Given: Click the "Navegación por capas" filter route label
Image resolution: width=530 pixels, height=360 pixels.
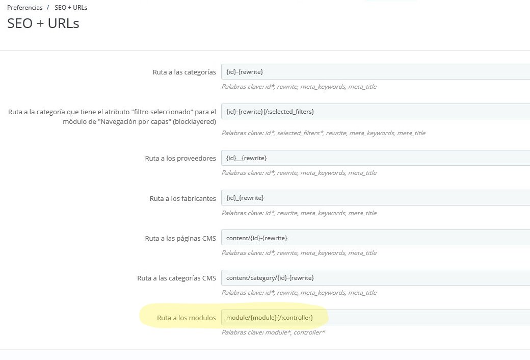Looking at the screenshot, I should click(112, 116).
